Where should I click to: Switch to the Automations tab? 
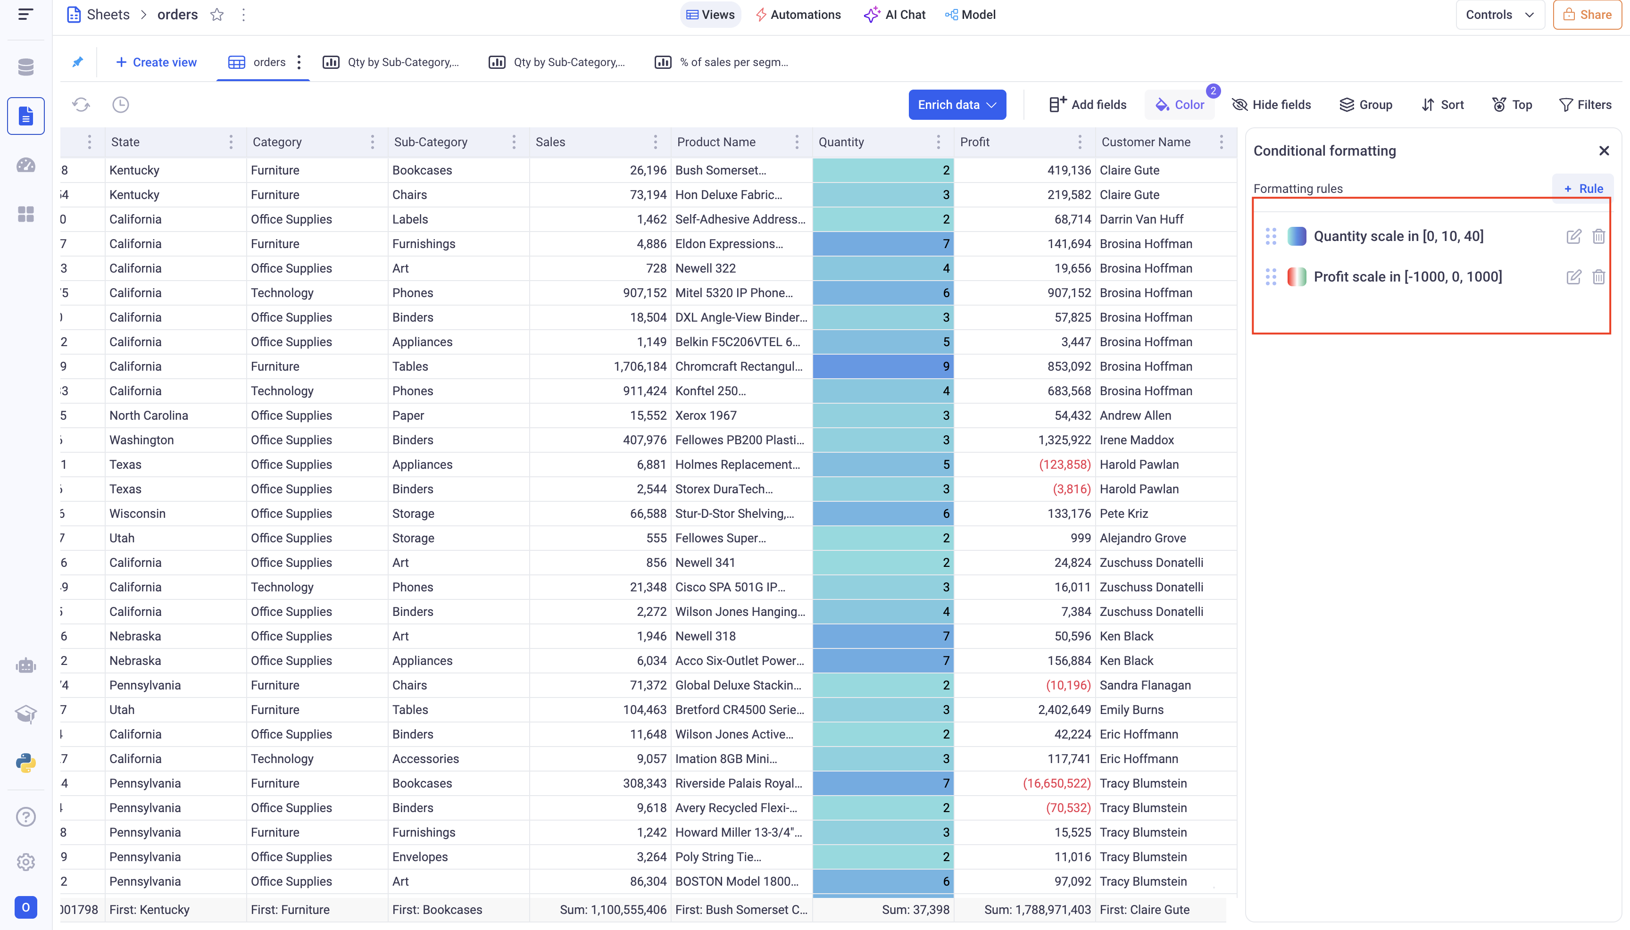(798, 15)
